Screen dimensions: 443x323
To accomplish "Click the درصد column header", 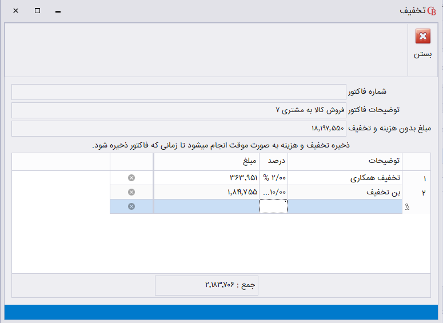I will (x=273, y=161).
